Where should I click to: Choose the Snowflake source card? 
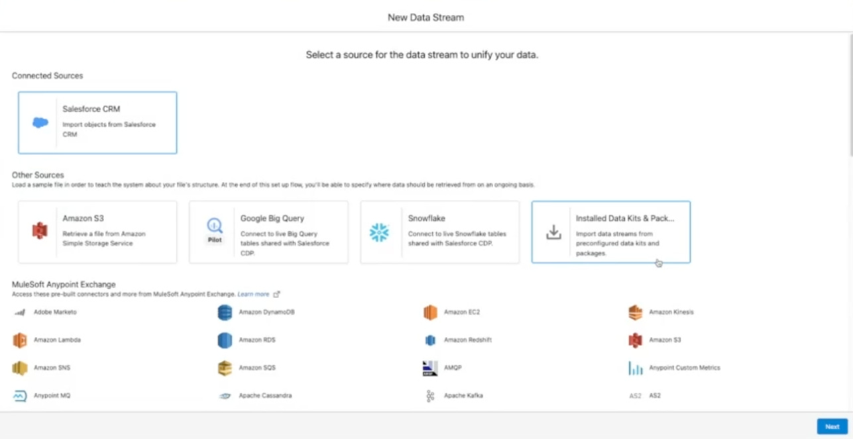[x=440, y=232]
